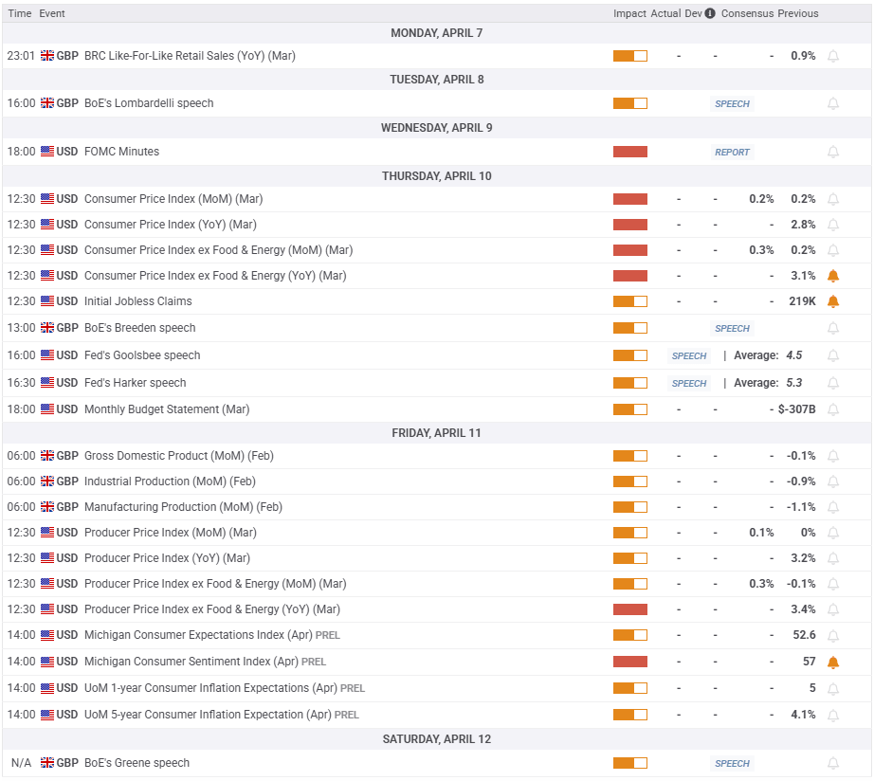Toggle off the alert bell for Core CPI (YoY)
The image size is (874, 781).
click(x=833, y=276)
